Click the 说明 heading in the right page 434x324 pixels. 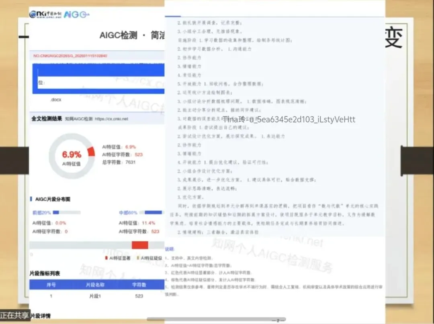[x=169, y=249]
